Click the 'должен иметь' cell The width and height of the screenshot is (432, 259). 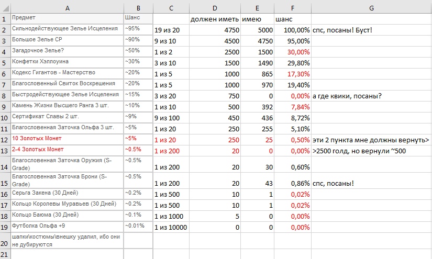coord(215,19)
